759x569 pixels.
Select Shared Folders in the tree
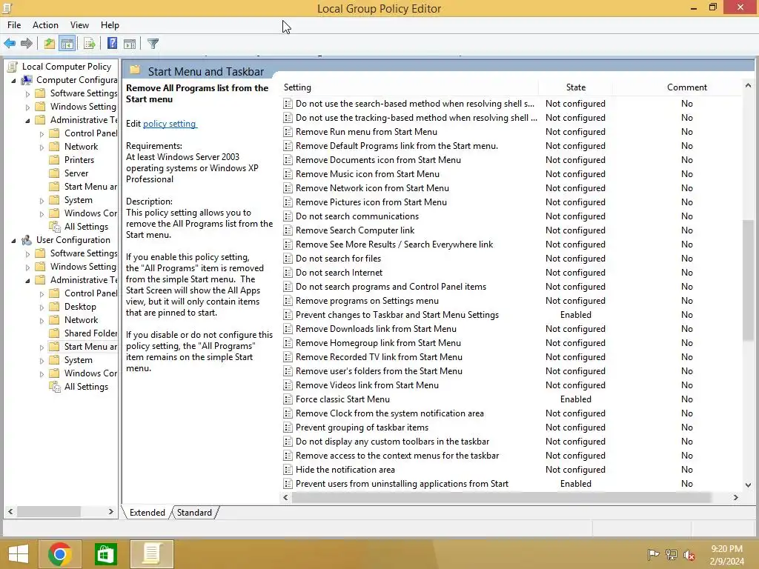click(90, 333)
